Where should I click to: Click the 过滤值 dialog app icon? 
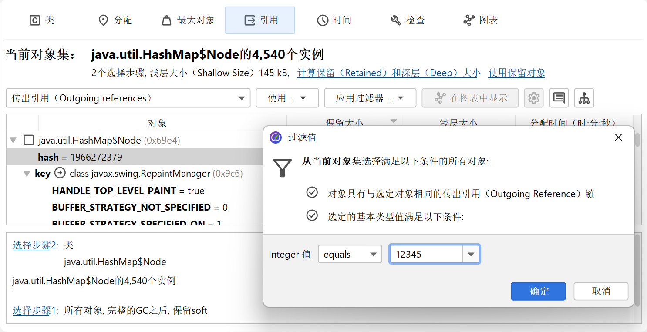click(276, 137)
